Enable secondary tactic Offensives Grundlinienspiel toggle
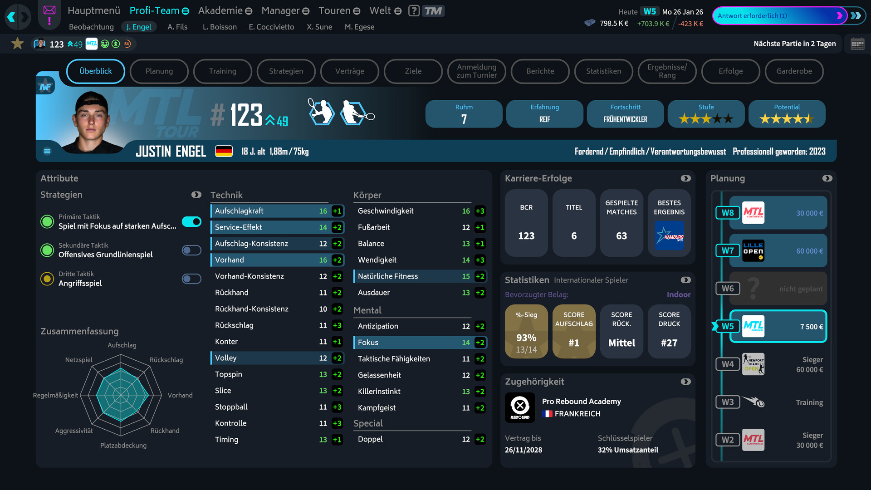This screenshot has height=490, width=871. pyautogui.click(x=191, y=250)
